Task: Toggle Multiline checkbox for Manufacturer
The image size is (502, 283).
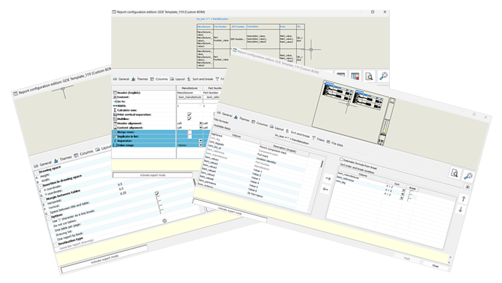Action: click(189, 119)
